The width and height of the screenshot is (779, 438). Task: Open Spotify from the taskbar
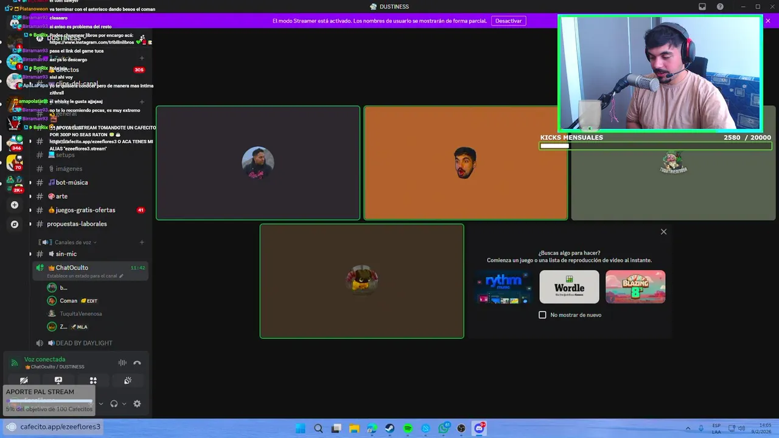408,428
